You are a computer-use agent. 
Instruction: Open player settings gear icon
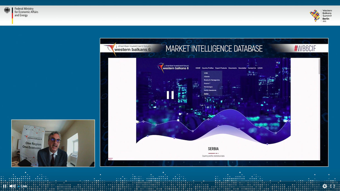(x=325, y=186)
